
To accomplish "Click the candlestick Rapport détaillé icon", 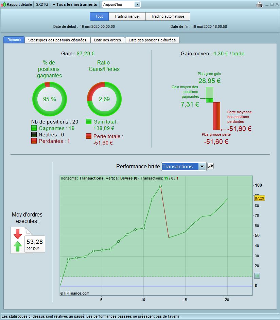I will point(3,5).
